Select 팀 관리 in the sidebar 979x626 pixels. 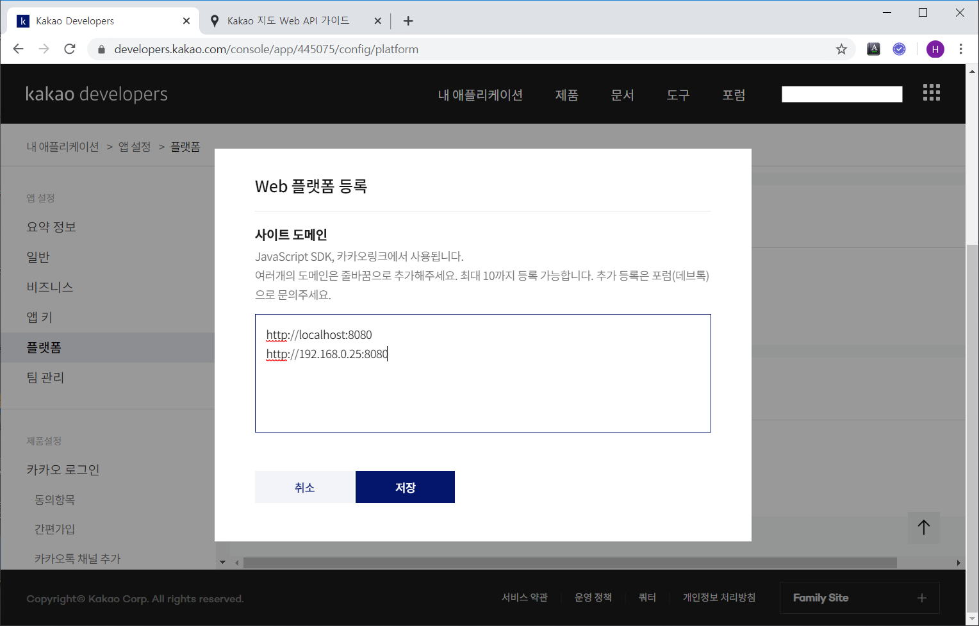[45, 377]
